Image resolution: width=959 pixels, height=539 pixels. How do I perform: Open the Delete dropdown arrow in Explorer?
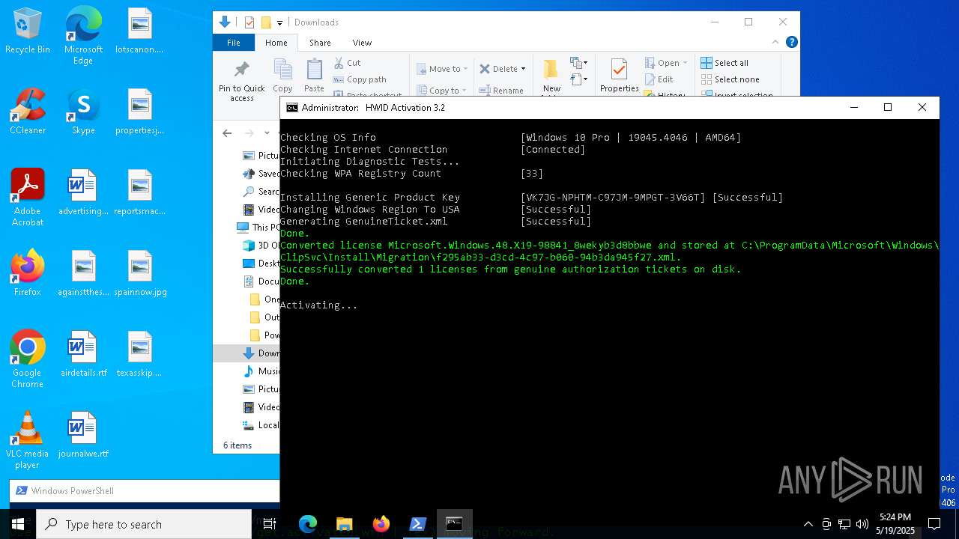click(x=524, y=69)
